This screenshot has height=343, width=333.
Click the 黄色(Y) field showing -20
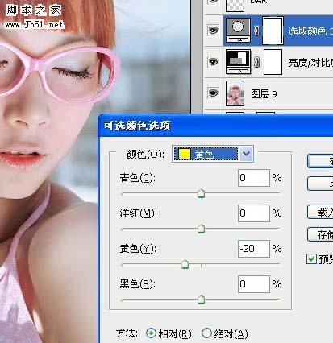tap(254, 249)
